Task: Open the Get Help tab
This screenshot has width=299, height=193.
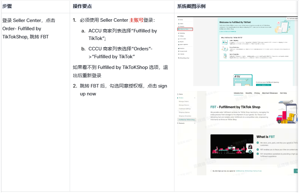Action: [x=283, y=93]
